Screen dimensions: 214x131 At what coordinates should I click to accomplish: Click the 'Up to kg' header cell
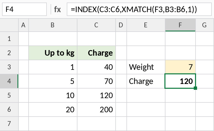click(53, 53)
